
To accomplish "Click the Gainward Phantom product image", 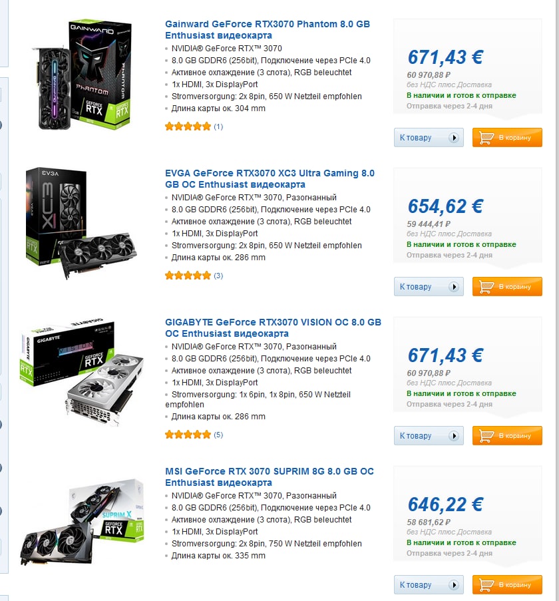I will (x=83, y=75).
